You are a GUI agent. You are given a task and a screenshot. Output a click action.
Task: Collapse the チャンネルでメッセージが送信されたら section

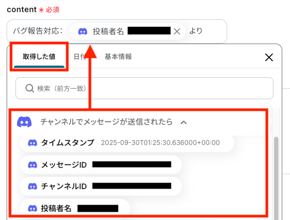[184, 122]
